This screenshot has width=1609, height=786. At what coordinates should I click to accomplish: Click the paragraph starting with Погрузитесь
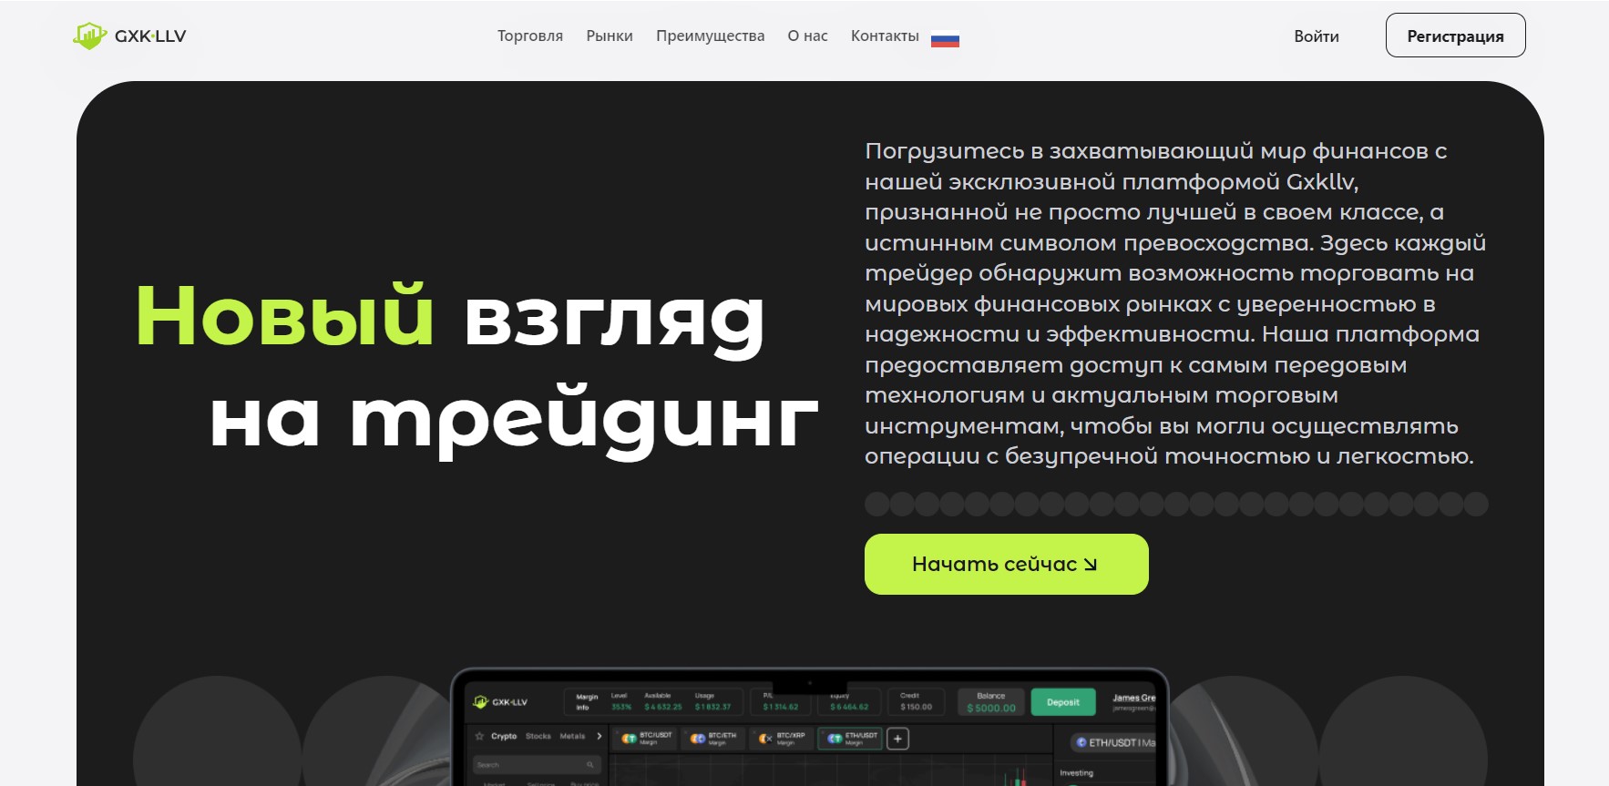1175,303
